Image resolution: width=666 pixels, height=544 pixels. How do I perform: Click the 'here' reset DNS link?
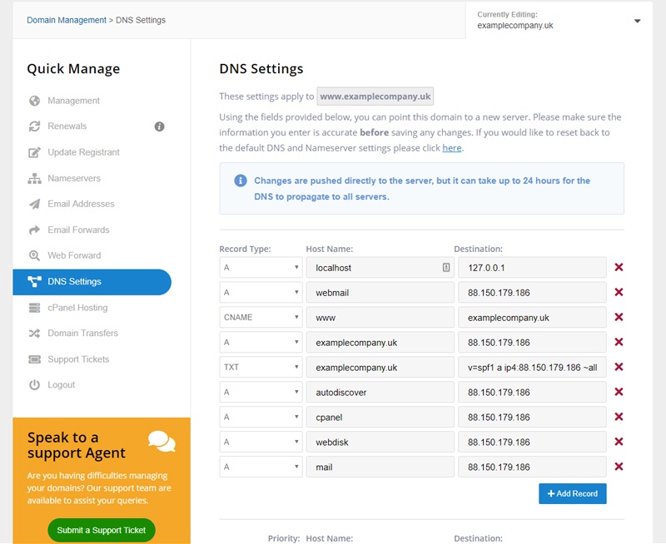(x=452, y=148)
